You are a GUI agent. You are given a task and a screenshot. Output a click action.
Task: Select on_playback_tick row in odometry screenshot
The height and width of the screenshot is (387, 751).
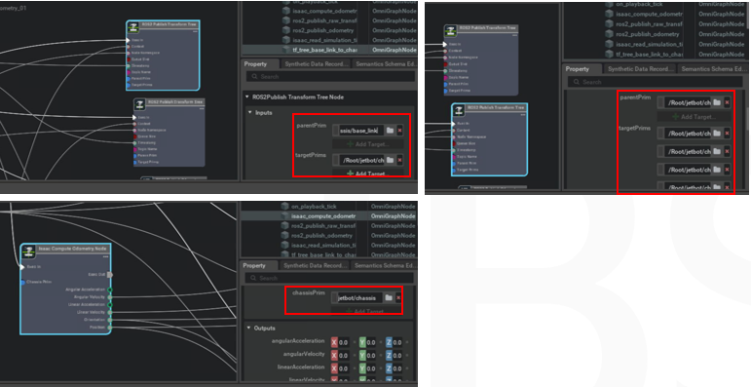click(328, 207)
